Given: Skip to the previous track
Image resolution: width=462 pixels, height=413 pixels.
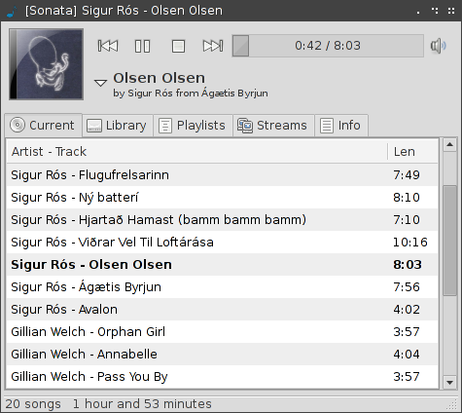Looking at the screenshot, I should click(108, 46).
